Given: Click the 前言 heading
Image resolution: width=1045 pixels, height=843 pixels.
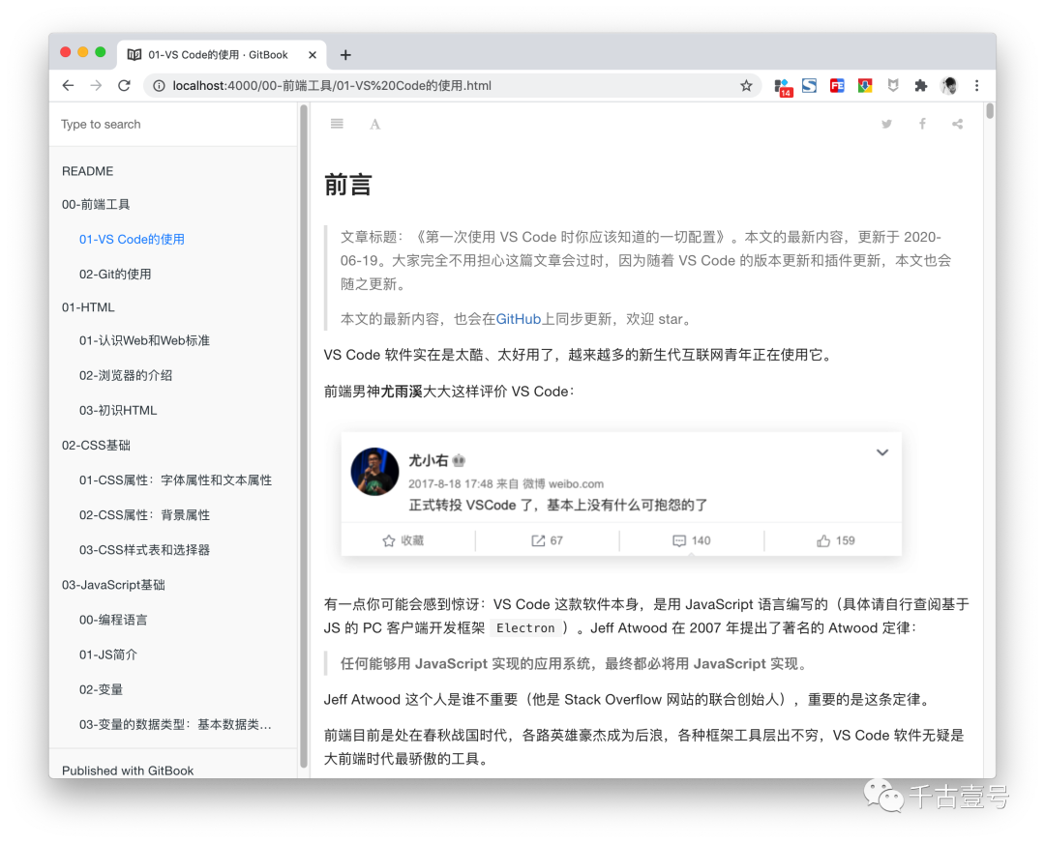Looking at the screenshot, I should tap(347, 184).
